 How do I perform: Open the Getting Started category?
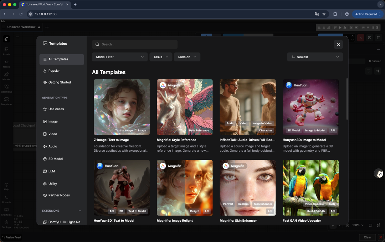pyautogui.click(x=62, y=82)
